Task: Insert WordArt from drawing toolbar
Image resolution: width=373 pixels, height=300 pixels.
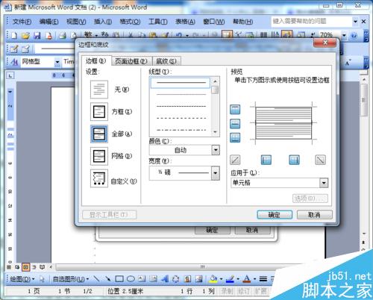Action: (x=165, y=279)
